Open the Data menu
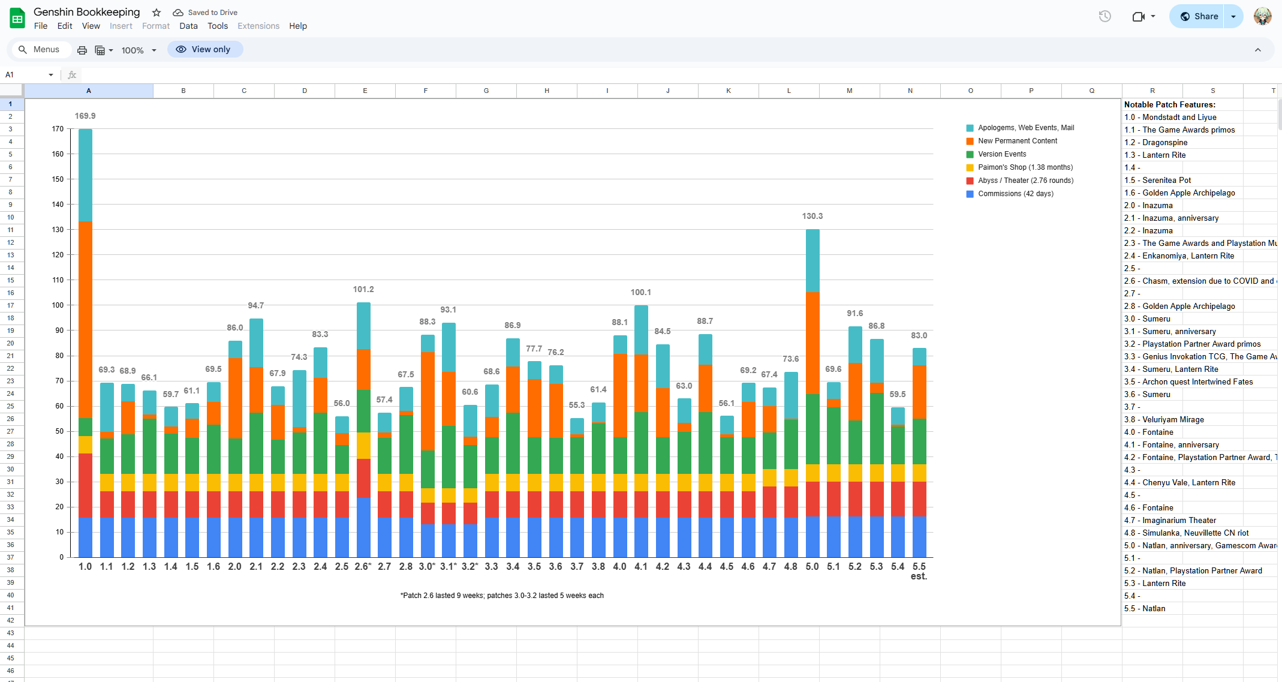This screenshot has width=1282, height=682. click(x=188, y=26)
